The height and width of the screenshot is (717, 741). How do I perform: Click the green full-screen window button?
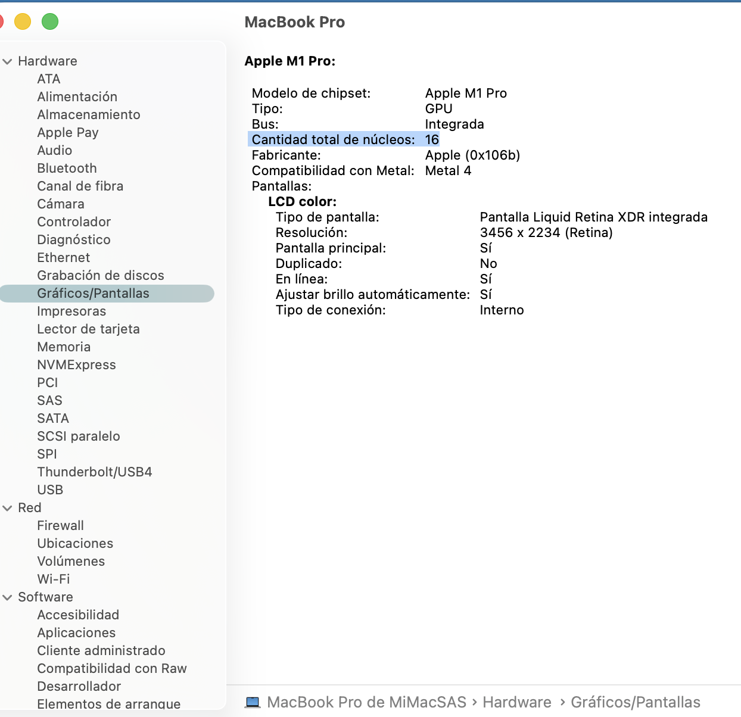coord(50,22)
